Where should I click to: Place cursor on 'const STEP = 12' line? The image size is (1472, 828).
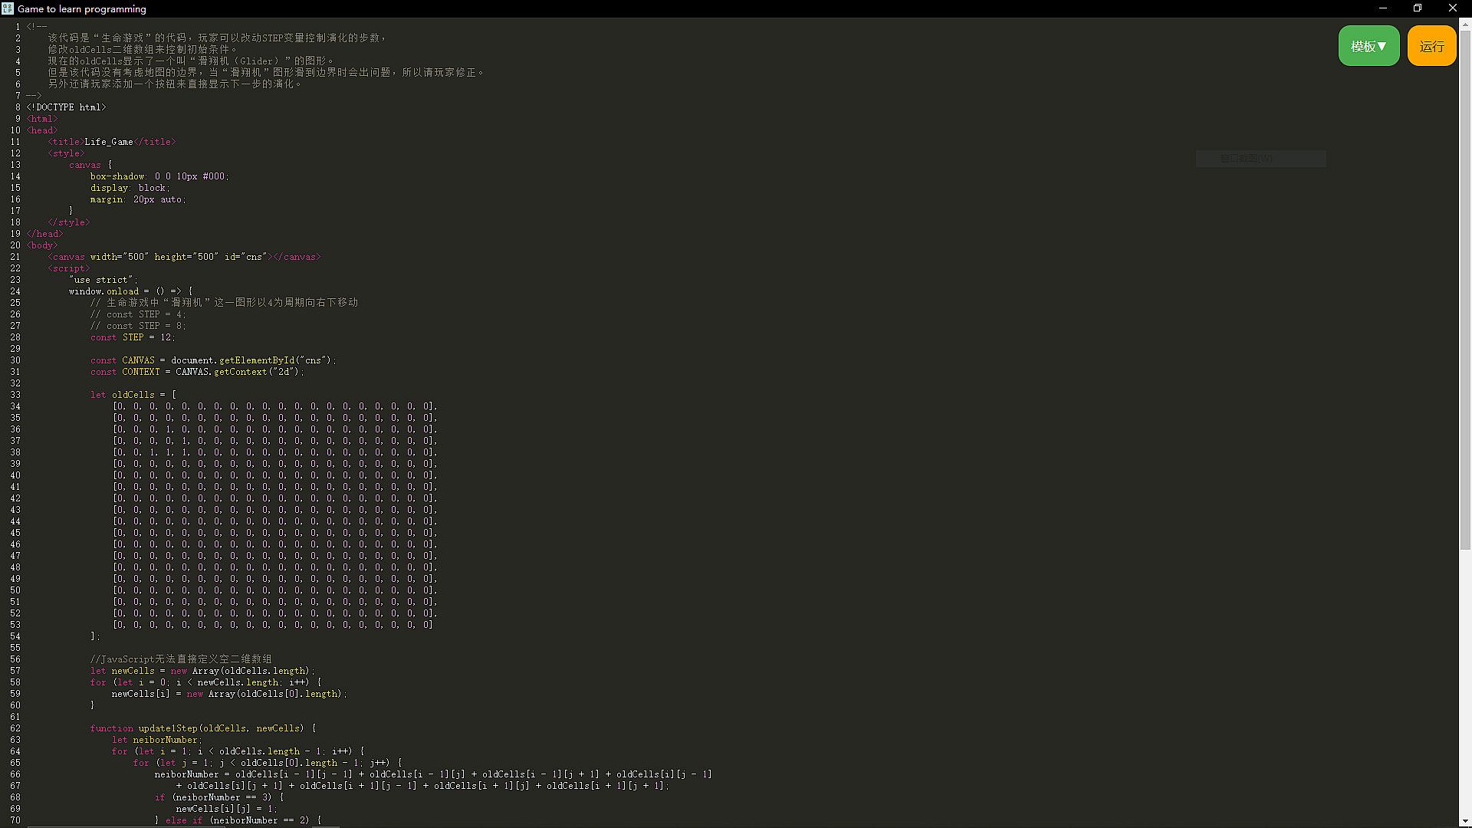(x=133, y=337)
